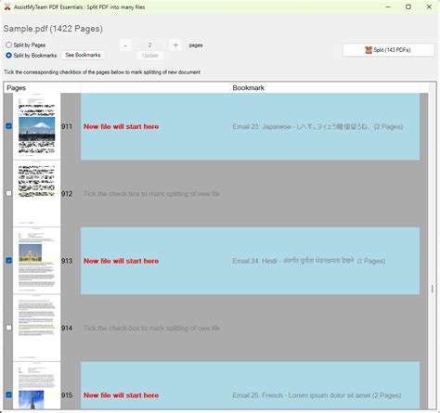The width and height of the screenshot is (440, 413).
Task: Select the Split by Bookmarks radio button
Action: 8,56
